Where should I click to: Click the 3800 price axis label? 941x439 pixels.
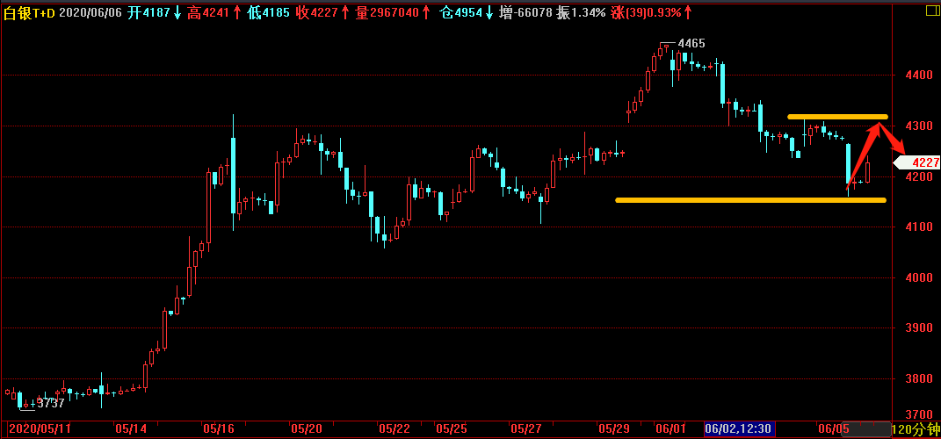(920, 379)
